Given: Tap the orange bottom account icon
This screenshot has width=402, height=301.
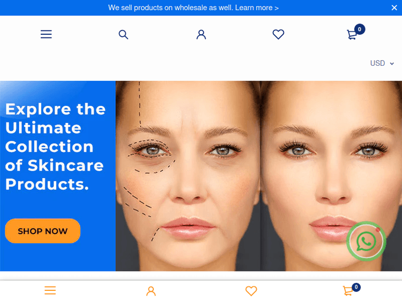Looking at the screenshot, I should (x=151, y=291).
